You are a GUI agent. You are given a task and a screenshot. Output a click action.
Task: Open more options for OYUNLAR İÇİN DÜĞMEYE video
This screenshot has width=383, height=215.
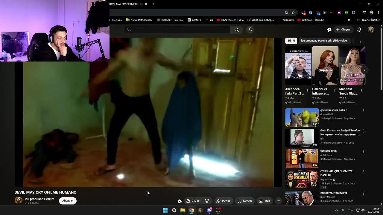coord(364,172)
